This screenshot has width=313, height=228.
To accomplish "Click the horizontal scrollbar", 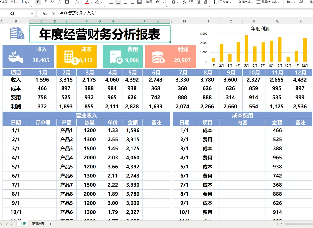I will pos(298,224).
